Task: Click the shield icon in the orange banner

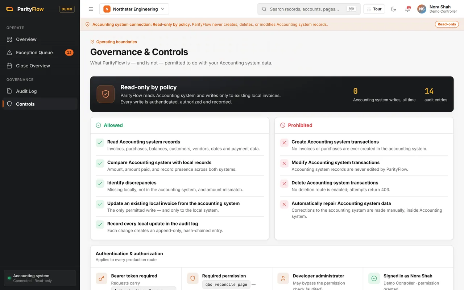Action: tap(87, 25)
